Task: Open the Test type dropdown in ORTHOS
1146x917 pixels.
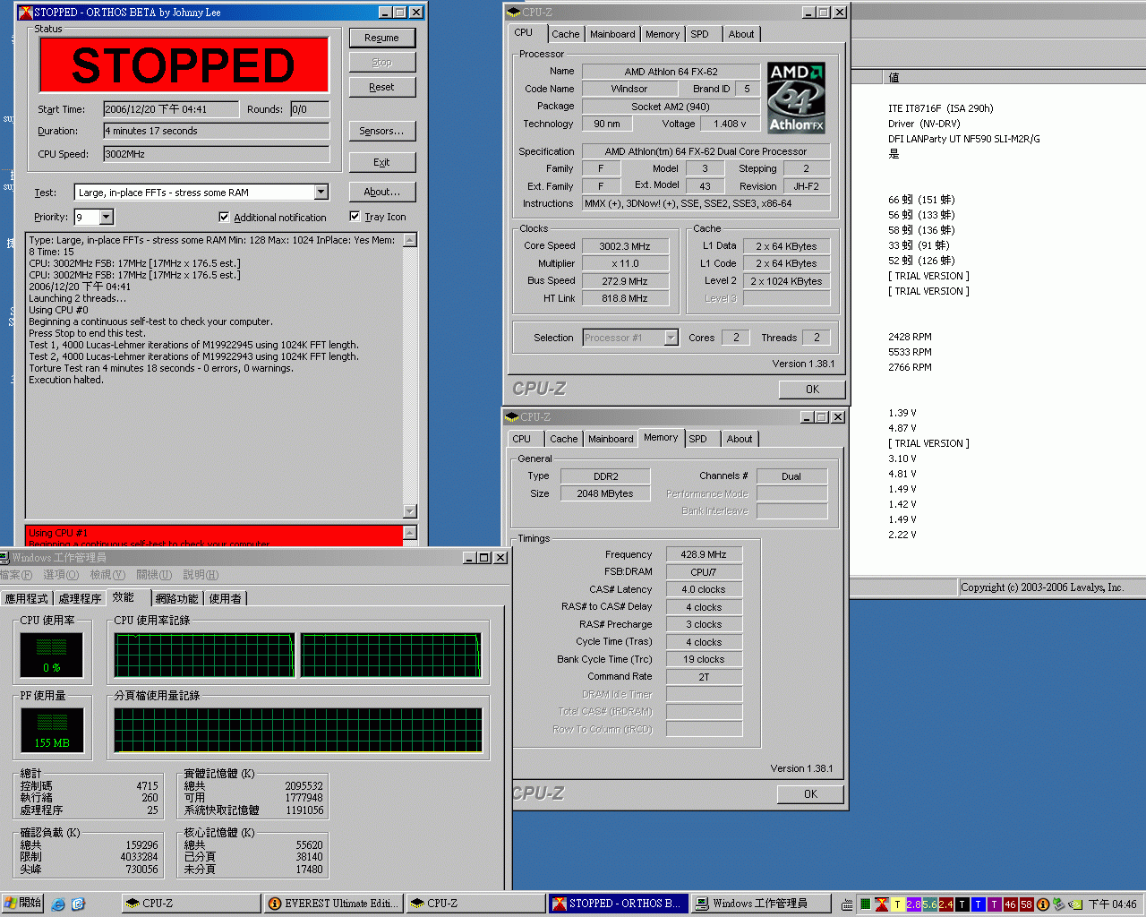Action: (321, 193)
